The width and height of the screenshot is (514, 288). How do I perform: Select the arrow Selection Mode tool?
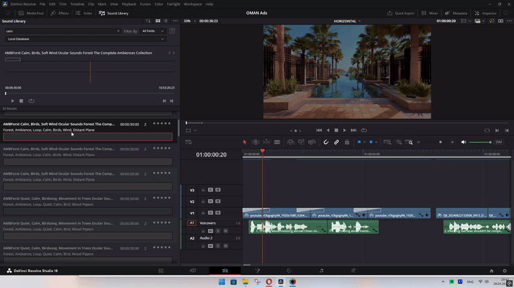coord(244,142)
